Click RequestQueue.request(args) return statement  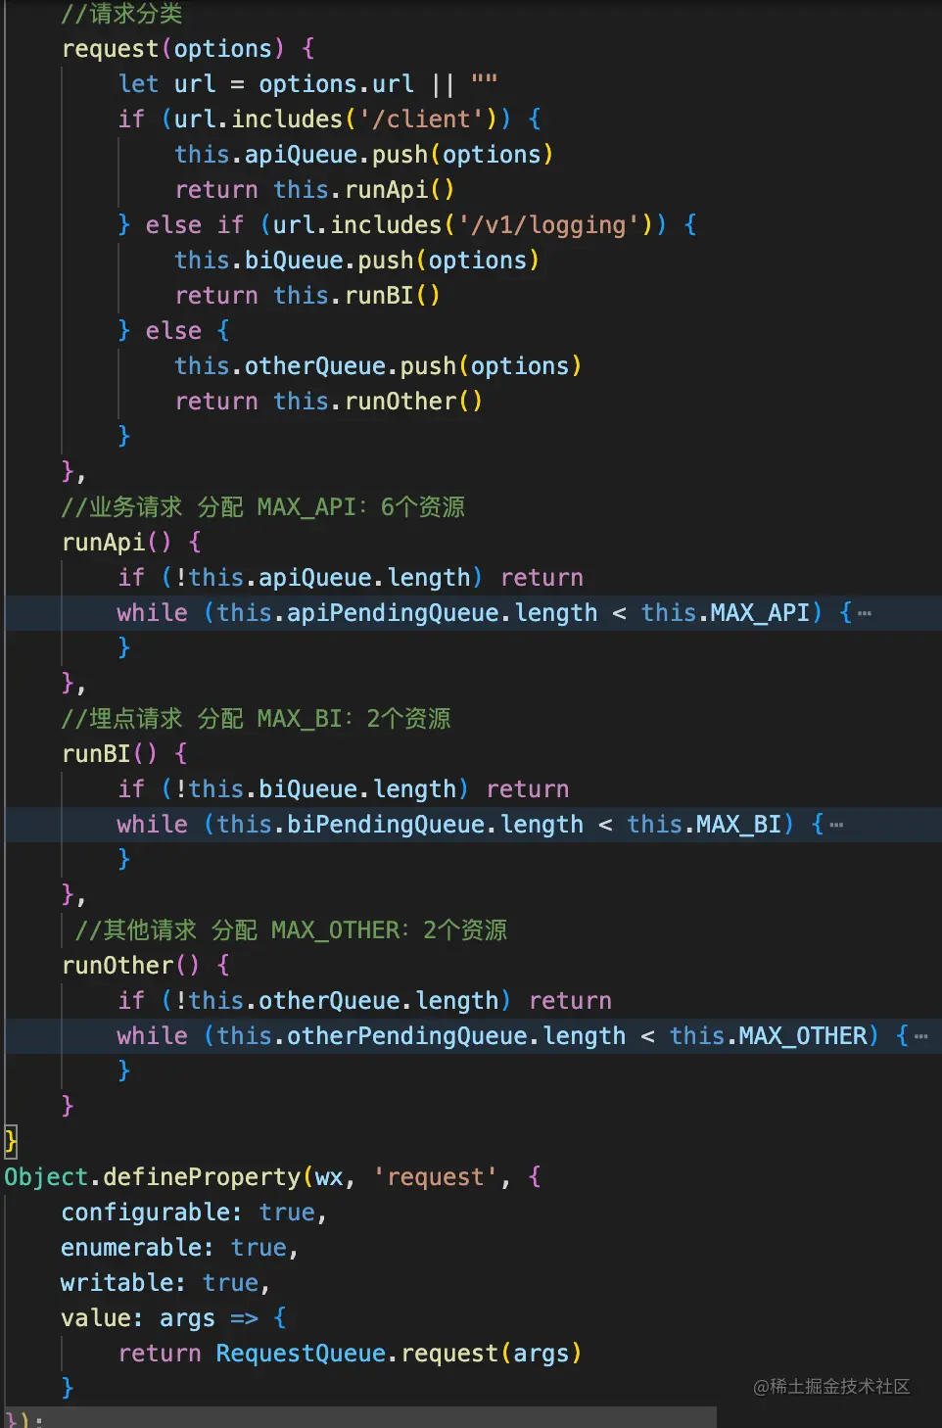(350, 1354)
